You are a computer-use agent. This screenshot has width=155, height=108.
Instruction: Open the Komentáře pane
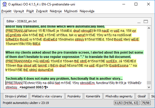(x=93, y=96)
